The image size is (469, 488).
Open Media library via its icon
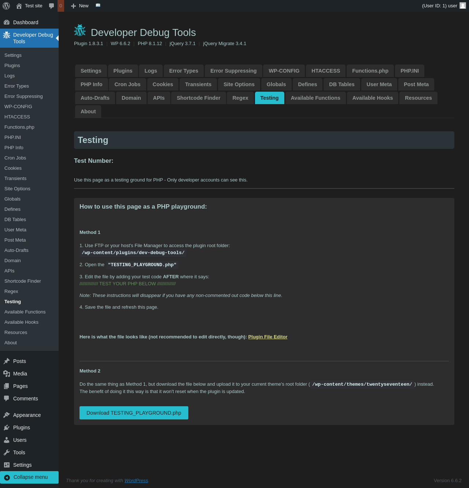[7, 374]
